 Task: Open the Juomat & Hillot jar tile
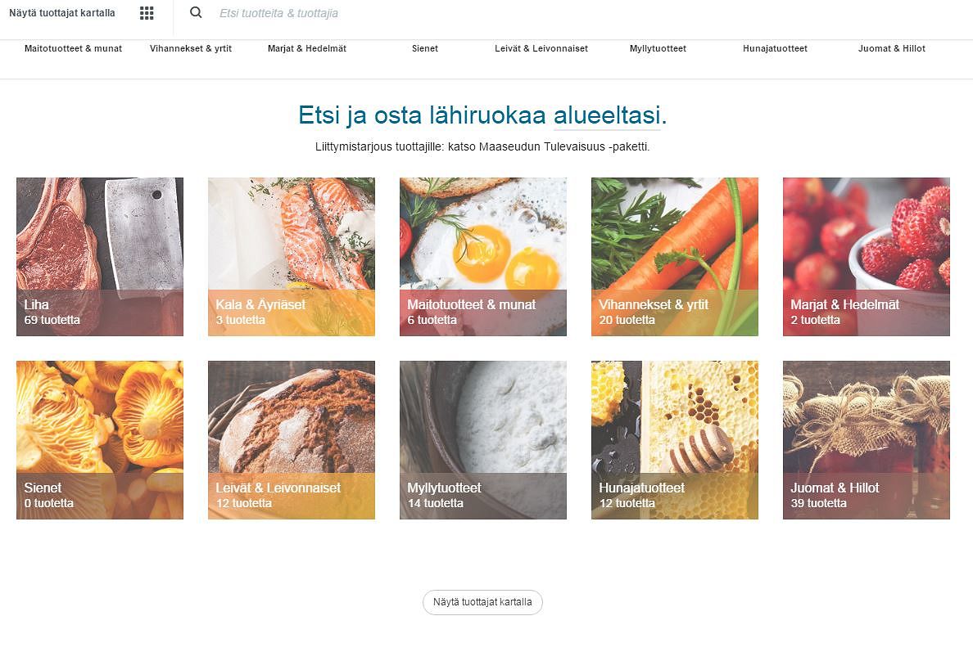[x=867, y=439]
